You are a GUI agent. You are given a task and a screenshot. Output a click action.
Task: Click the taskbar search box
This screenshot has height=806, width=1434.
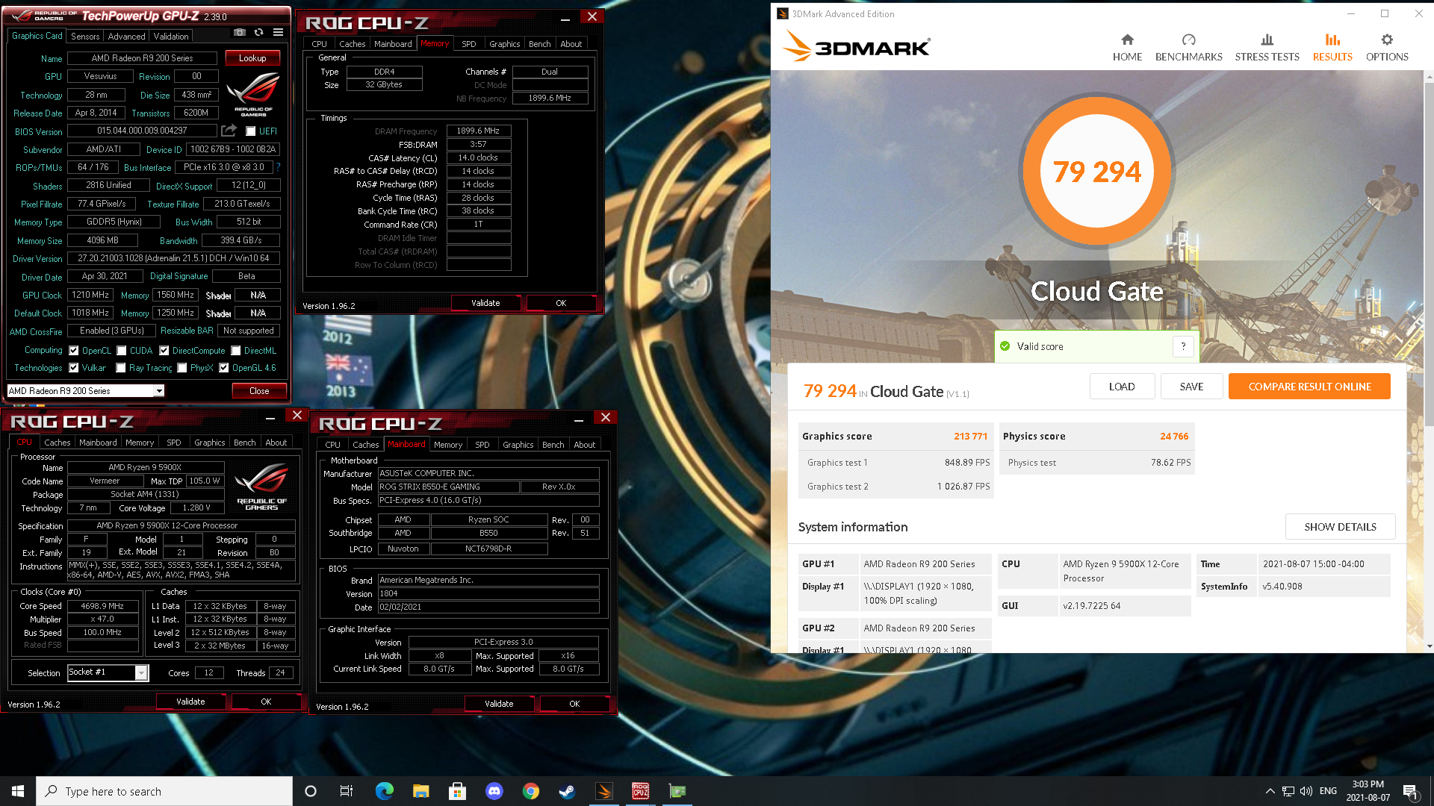pyautogui.click(x=164, y=791)
